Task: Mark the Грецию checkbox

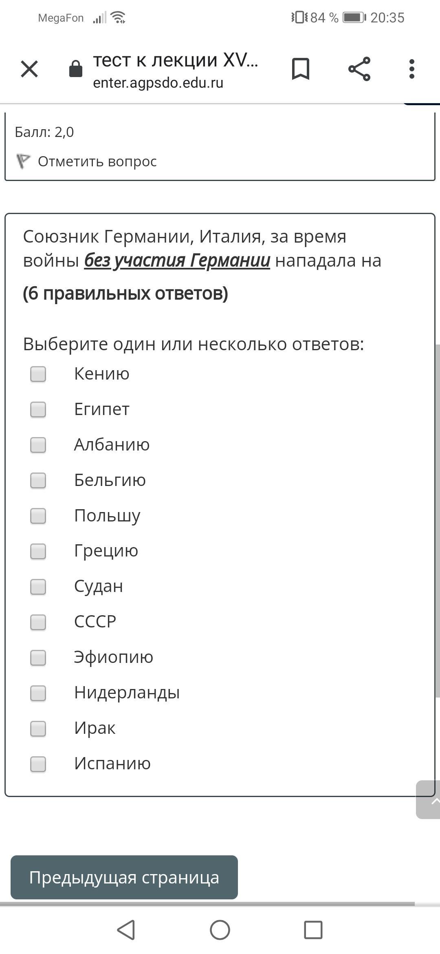Action: coord(38,551)
